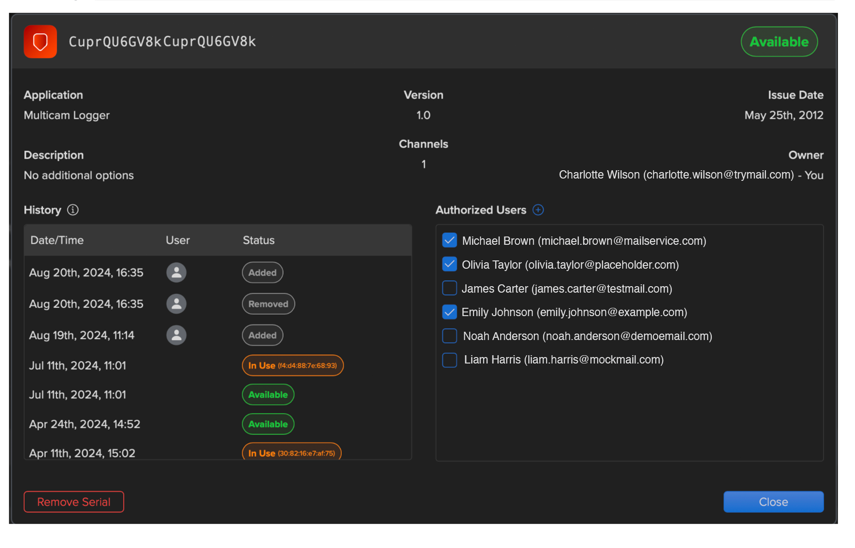Image resolution: width=855 pixels, height=548 pixels.
Task: Click the Added badge for Aug 19th
Action: click(263, 335)
